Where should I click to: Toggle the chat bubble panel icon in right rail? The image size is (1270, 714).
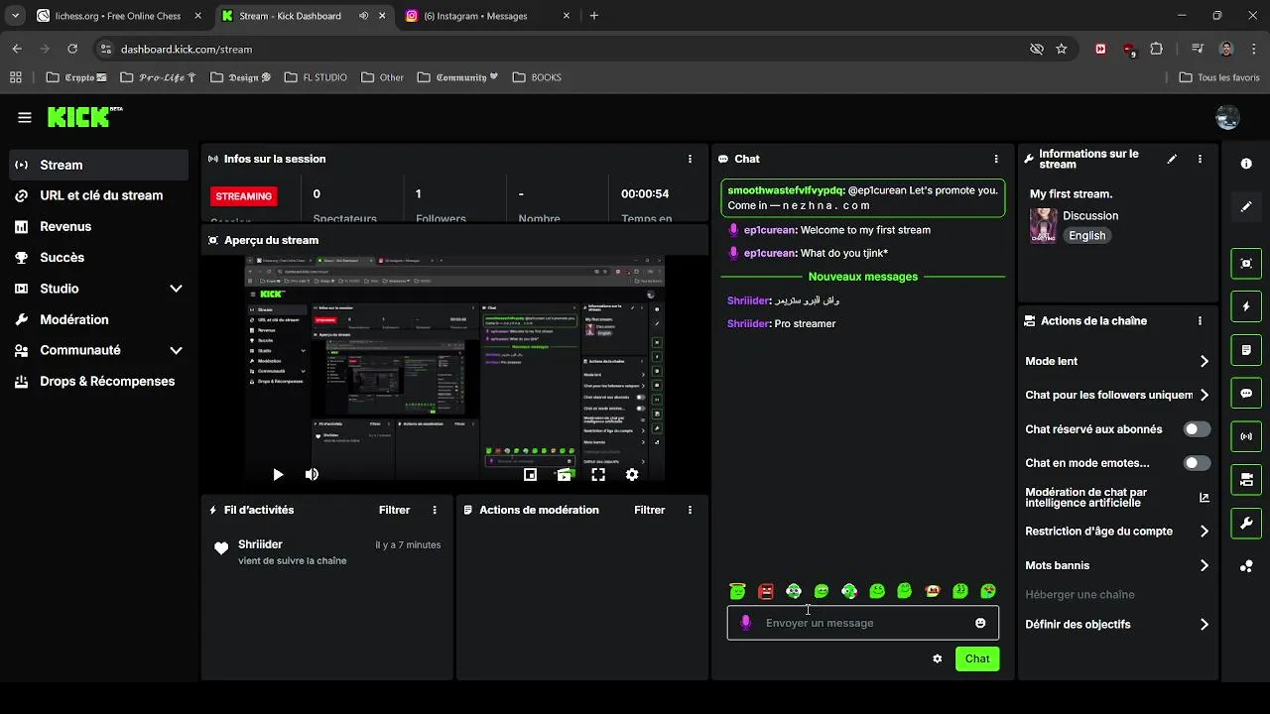click(1246, 393)
